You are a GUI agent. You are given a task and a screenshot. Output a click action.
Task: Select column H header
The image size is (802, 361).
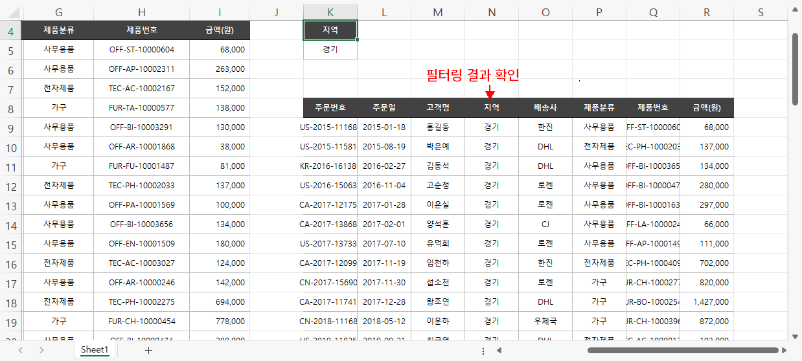(x=141, y=12)
